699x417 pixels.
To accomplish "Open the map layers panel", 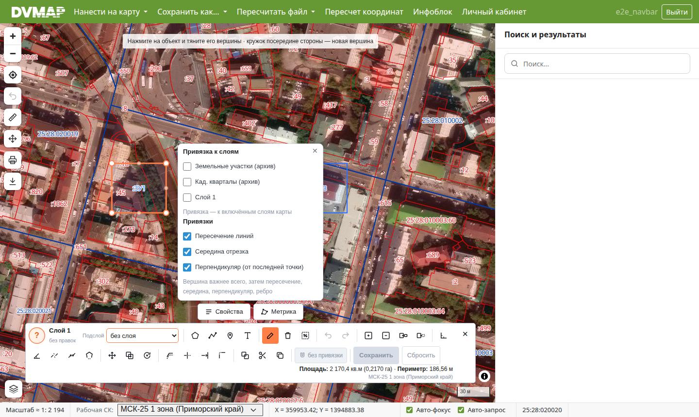I will click(x=14, y=389).
